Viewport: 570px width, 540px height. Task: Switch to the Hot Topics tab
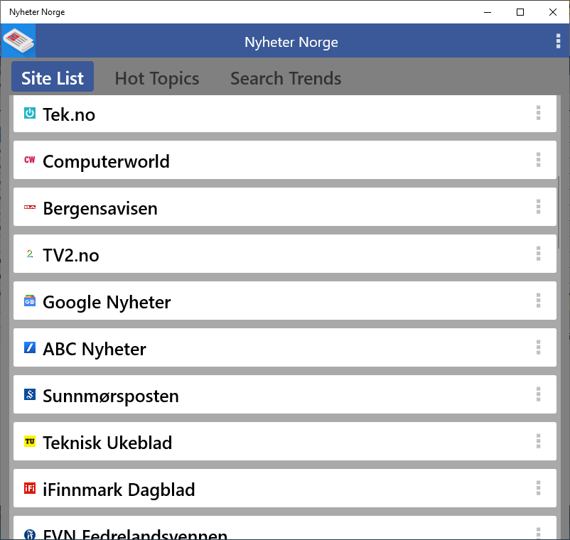156,78
